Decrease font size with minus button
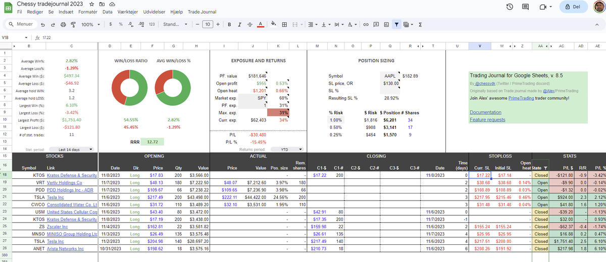 click(197, 24)
